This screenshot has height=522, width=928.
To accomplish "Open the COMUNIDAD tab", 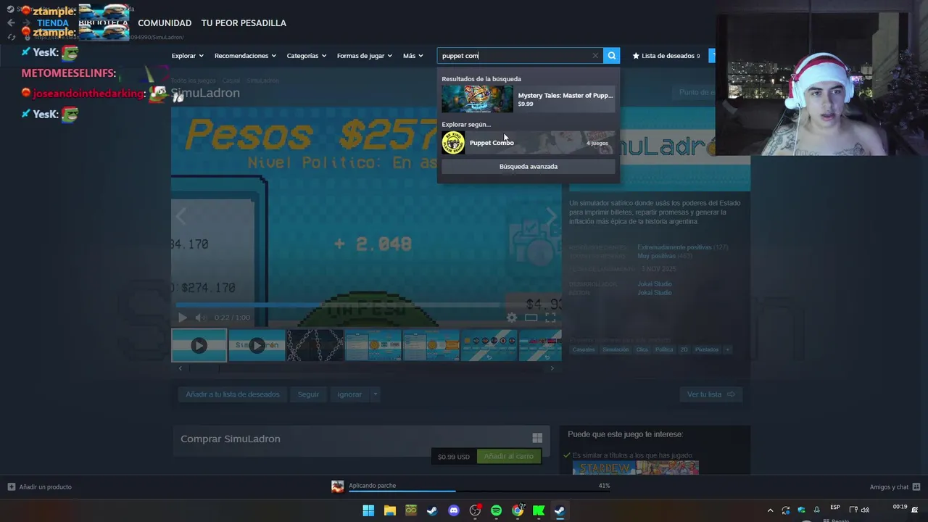I will tap(165, 23).
